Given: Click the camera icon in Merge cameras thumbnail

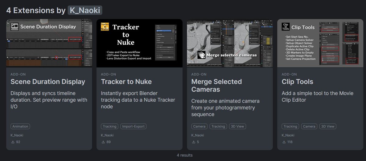Looking at the screenshot, I should [x=201, y=55].
